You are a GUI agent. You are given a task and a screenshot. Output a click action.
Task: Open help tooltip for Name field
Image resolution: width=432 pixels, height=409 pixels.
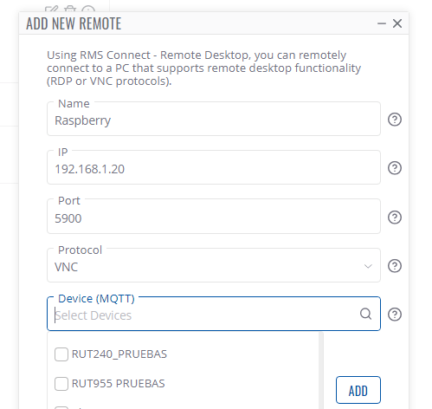pyautogui.click(x=394, y=120)
